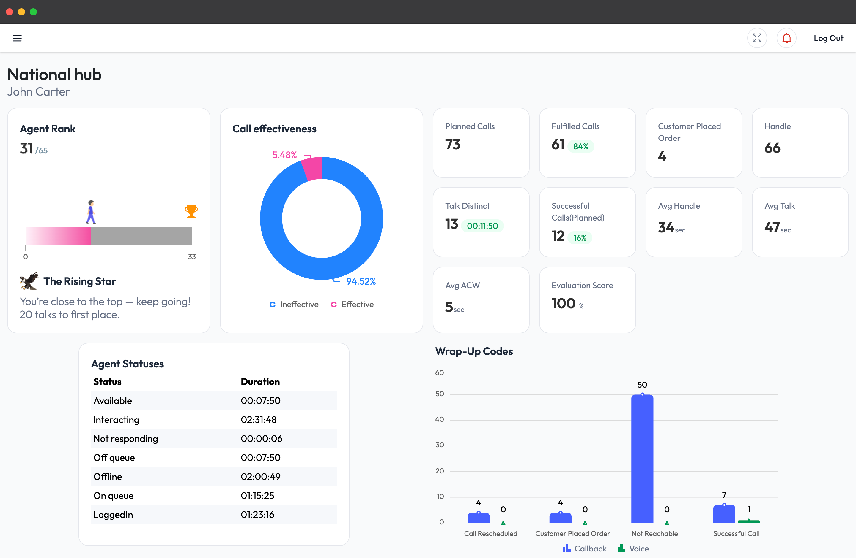Open the notifications bell
The height and width of the screenshot is (558, 856).
pyautogui.click(x=786, y=38)
